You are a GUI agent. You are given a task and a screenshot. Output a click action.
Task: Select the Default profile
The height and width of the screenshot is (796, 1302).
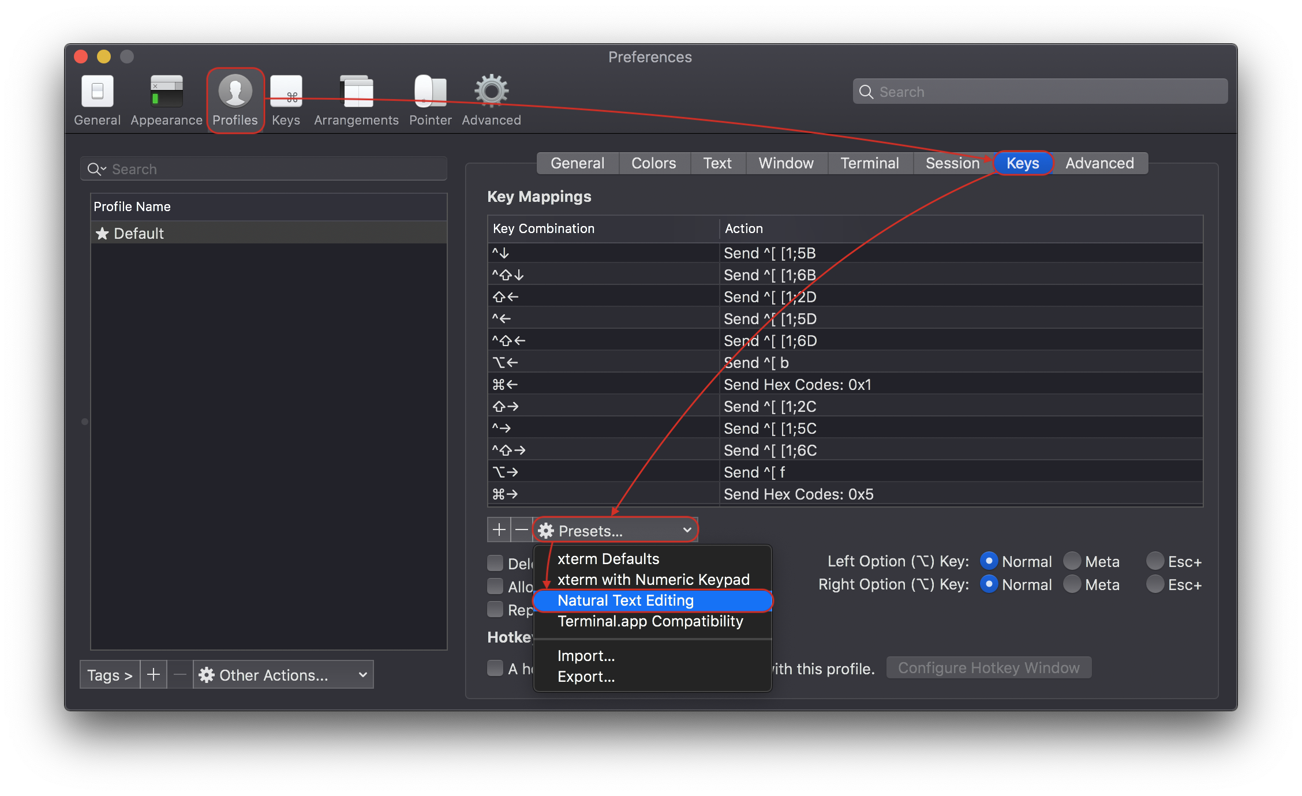[x=139, y=233]
